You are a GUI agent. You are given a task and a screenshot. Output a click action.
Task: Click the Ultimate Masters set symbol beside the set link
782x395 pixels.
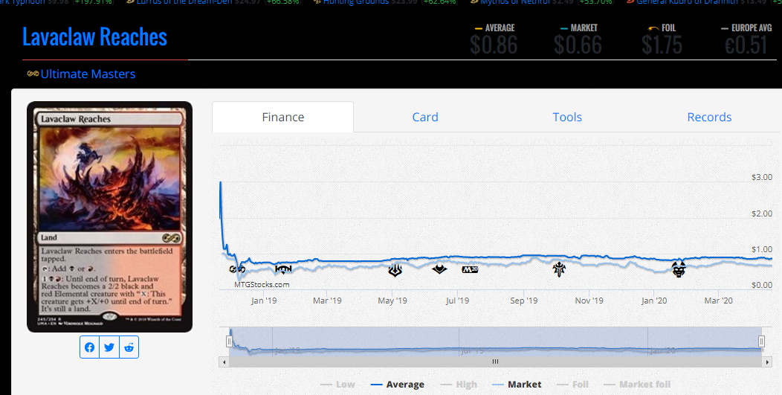[33, 74]
